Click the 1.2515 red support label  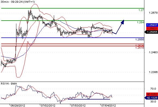tap(140, 48)
